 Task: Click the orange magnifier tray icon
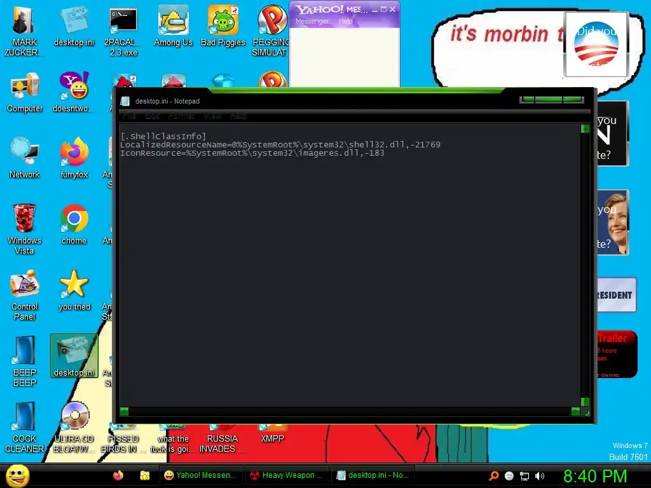(x=493, y=476)
